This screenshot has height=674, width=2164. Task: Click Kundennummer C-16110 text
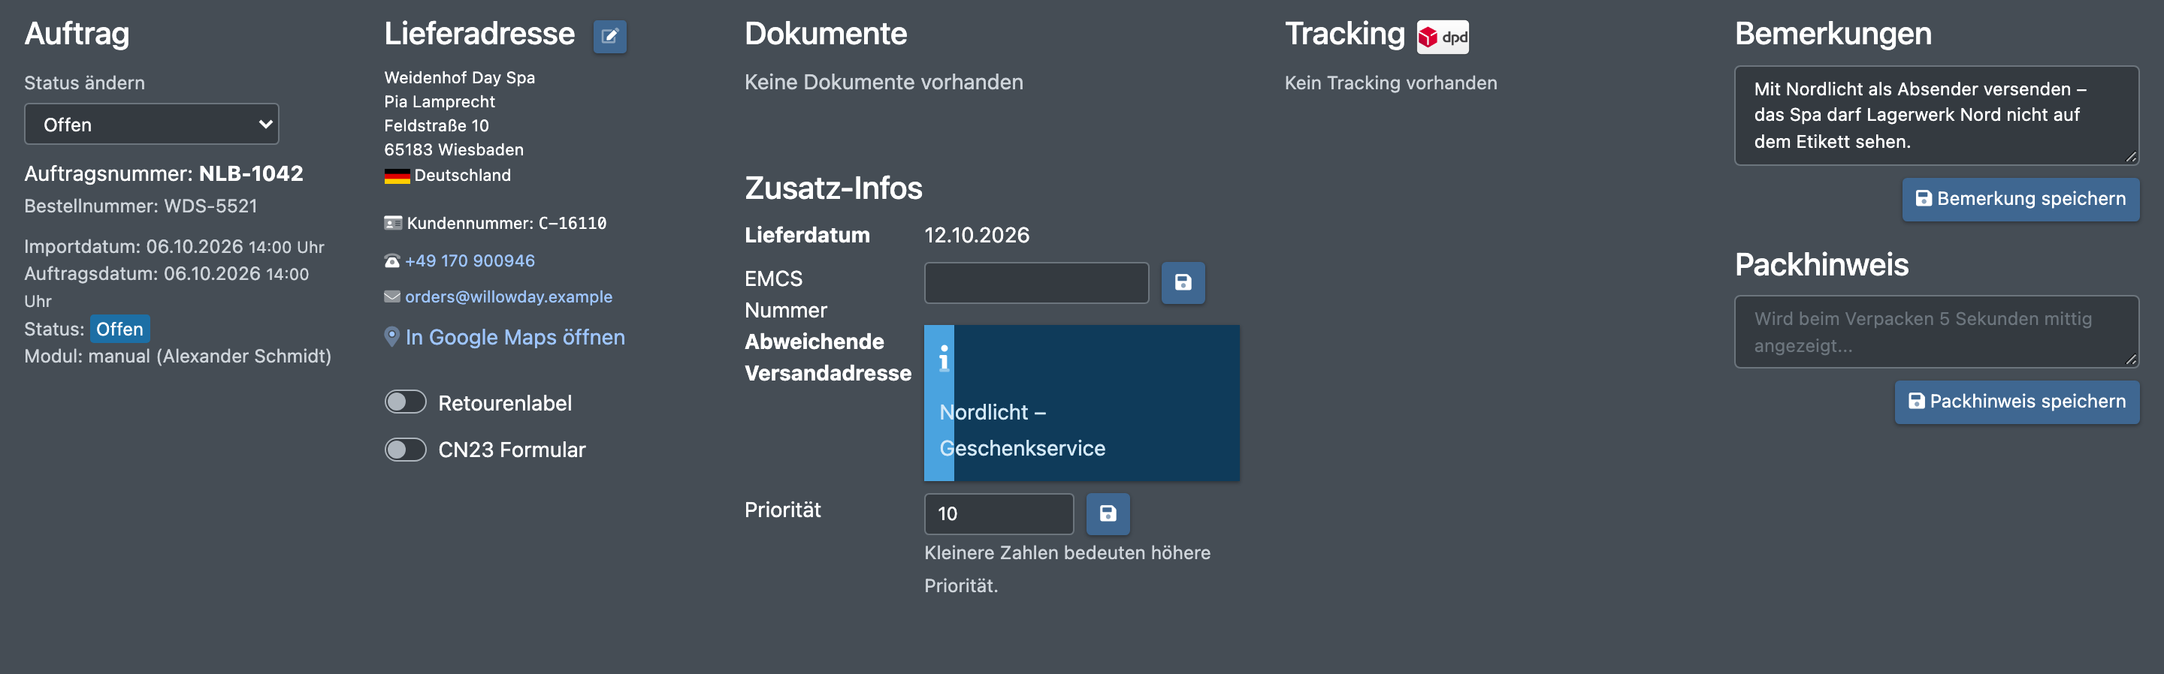(506, 223)
